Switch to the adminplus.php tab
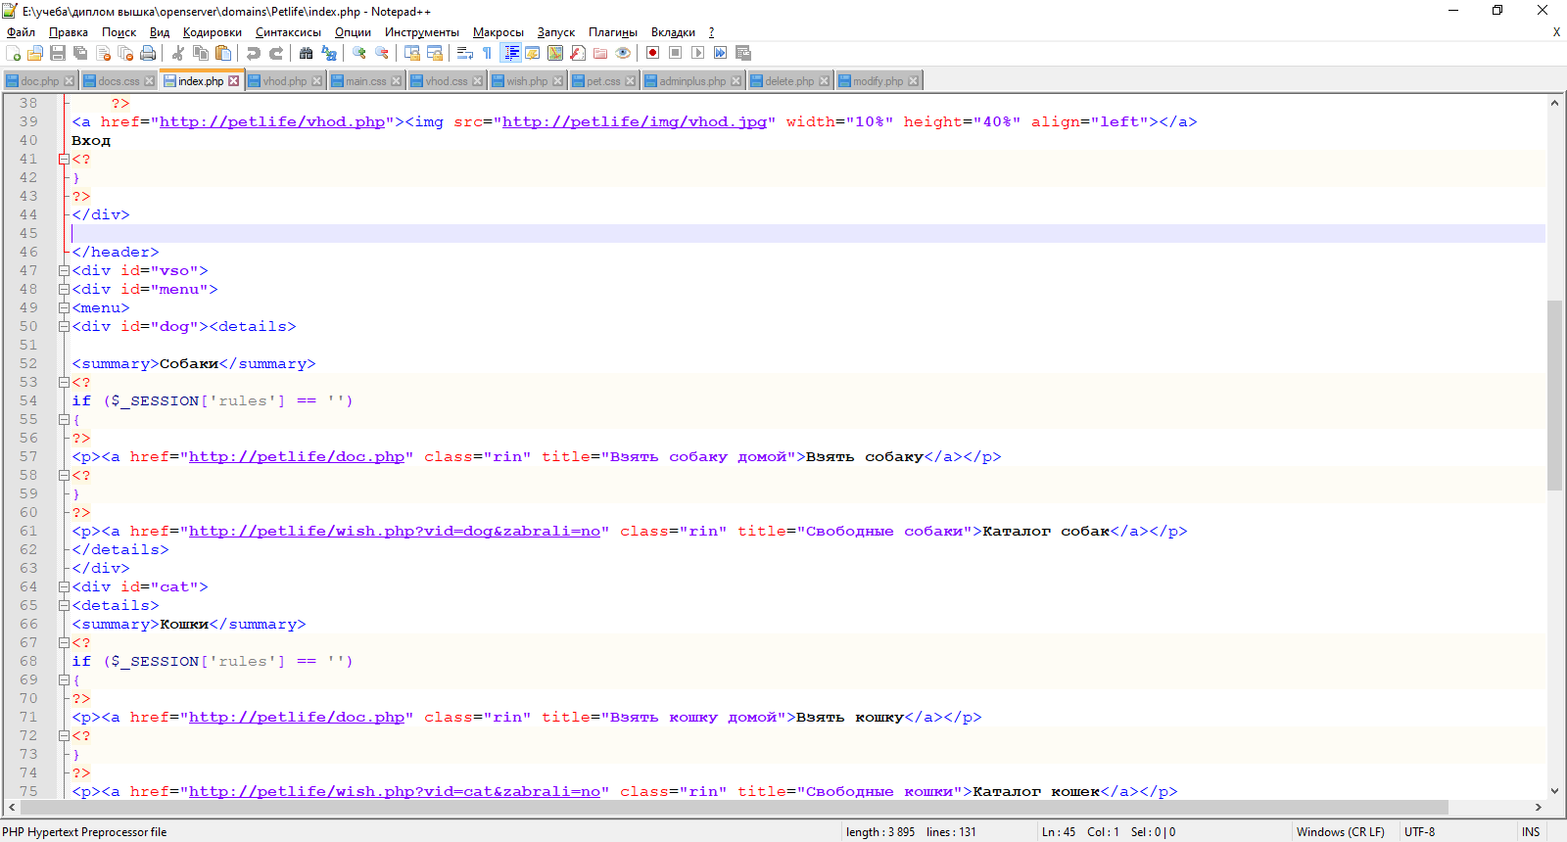 692,81
